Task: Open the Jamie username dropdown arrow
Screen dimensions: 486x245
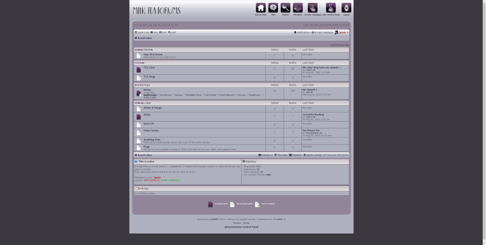Action: (347, 32)
